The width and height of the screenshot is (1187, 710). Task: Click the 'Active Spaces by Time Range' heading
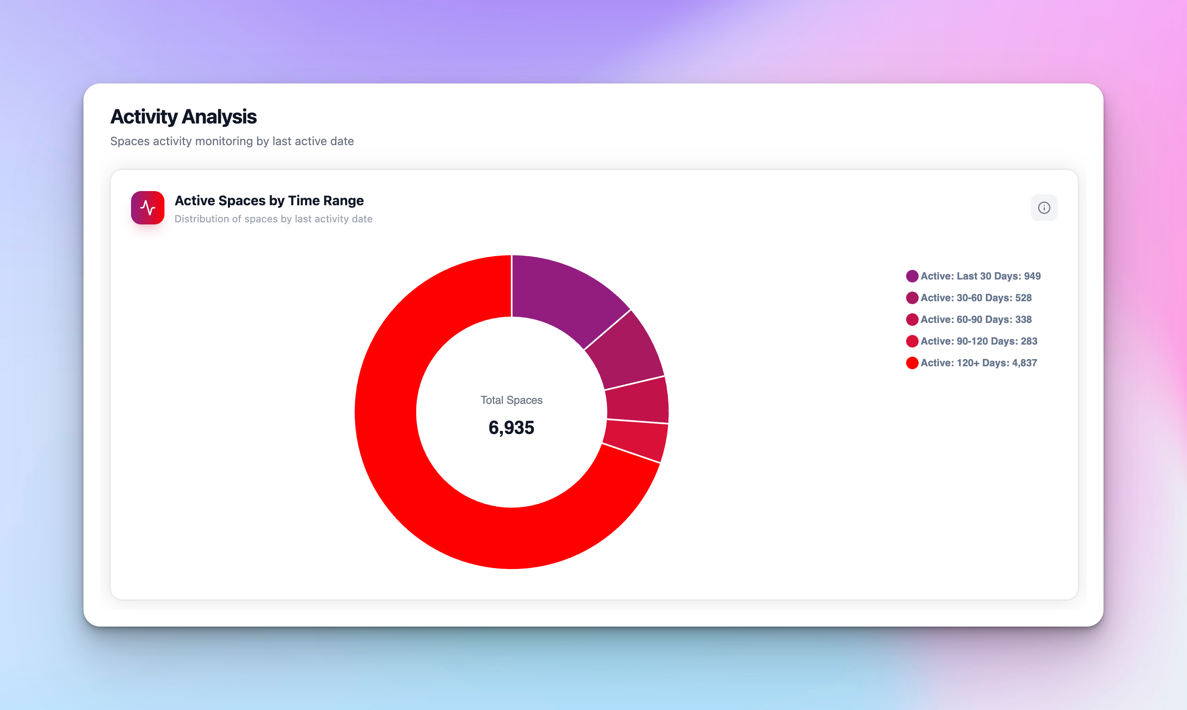click(x=269, y=201)
